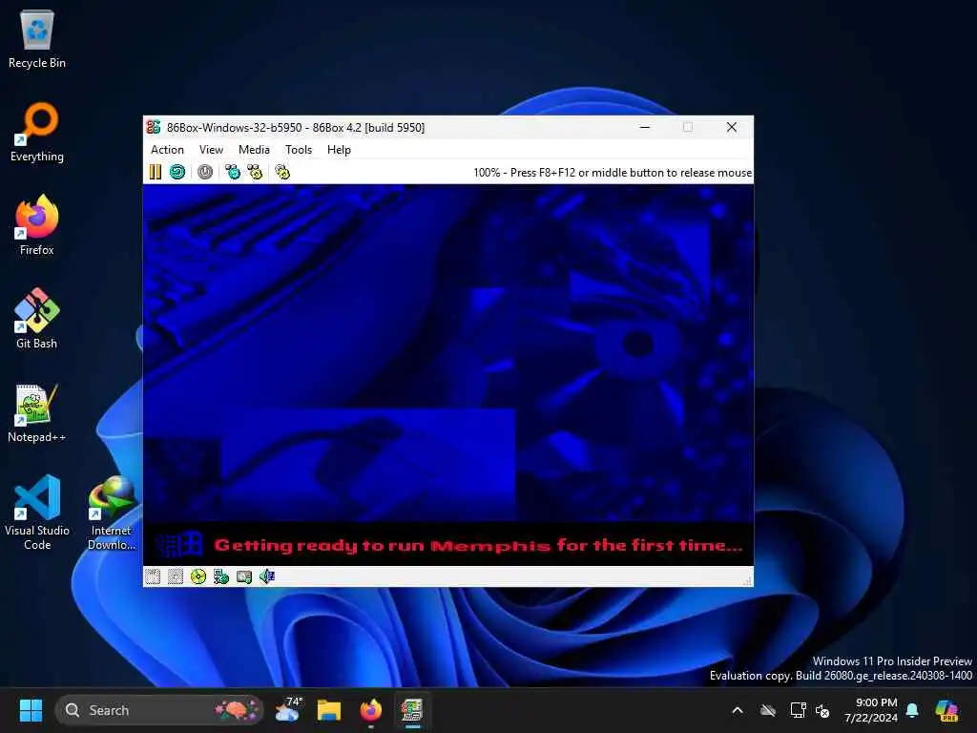977x733 pixels.
Task: Click the network status icon in 86Box status bar
Action: coord(221,576)
